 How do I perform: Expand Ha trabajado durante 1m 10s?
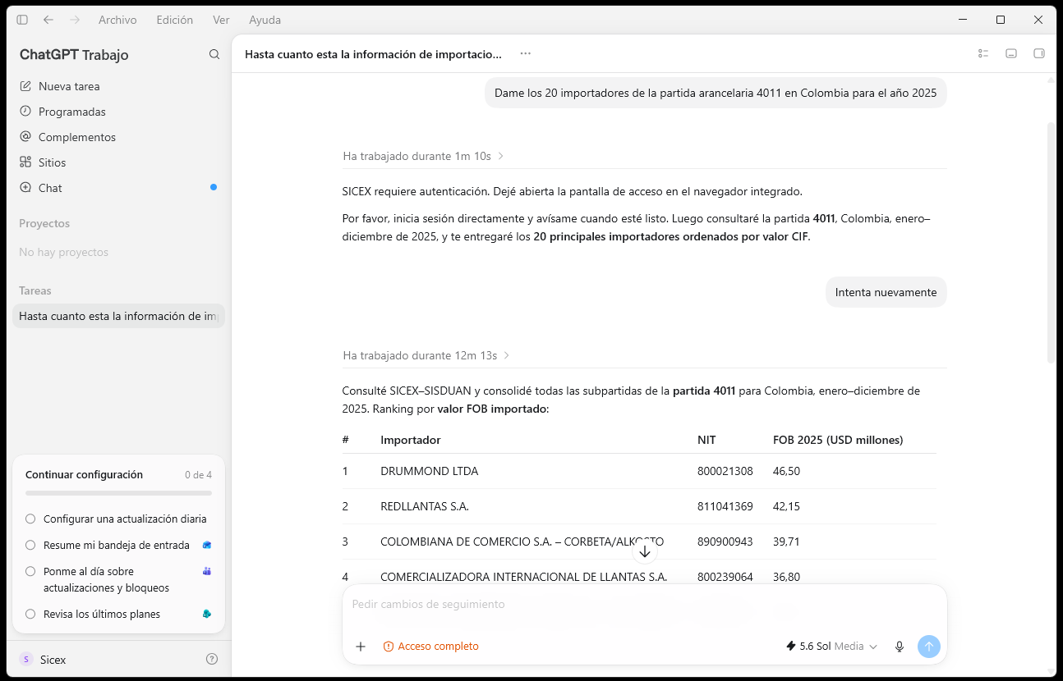click(x=423, y=156)
